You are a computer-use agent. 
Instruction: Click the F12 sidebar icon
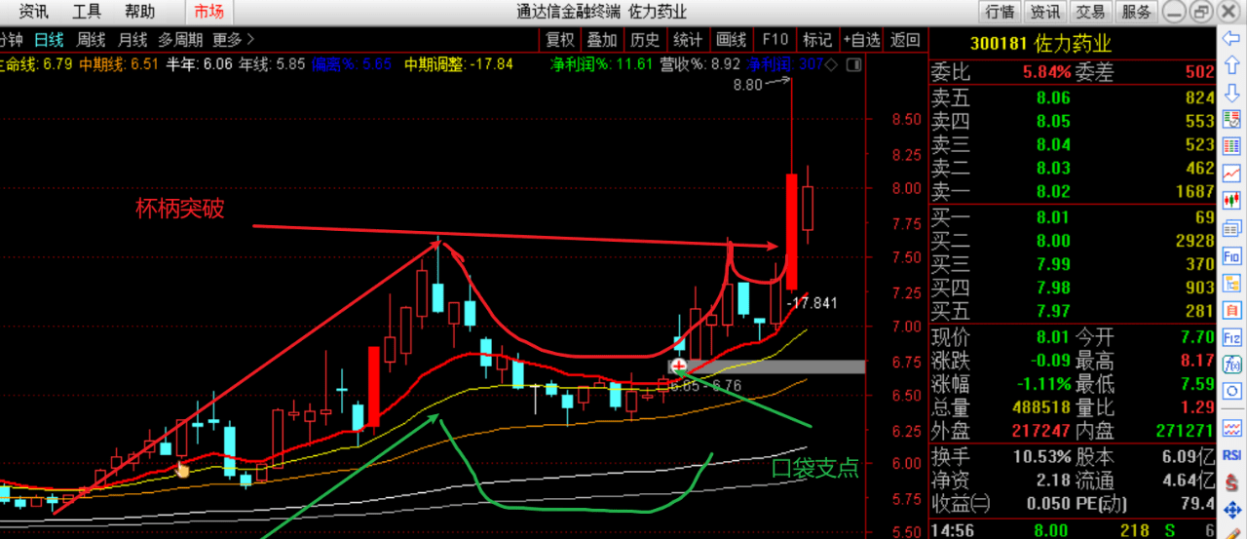click(1232, 337)
